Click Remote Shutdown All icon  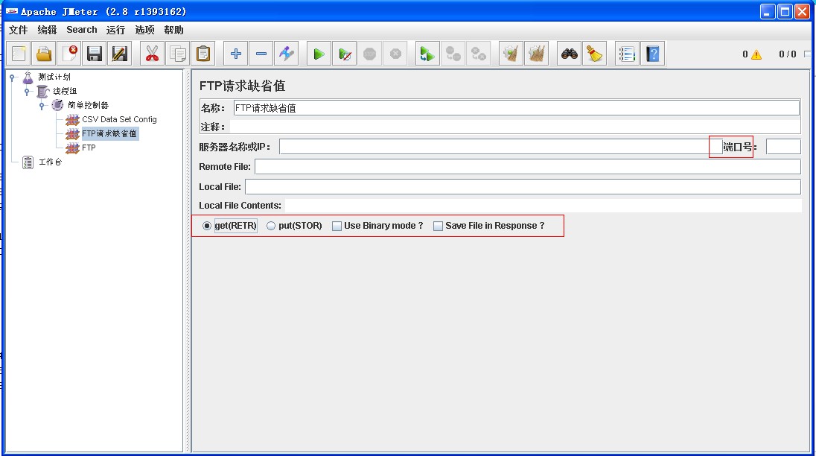[478, 54]
